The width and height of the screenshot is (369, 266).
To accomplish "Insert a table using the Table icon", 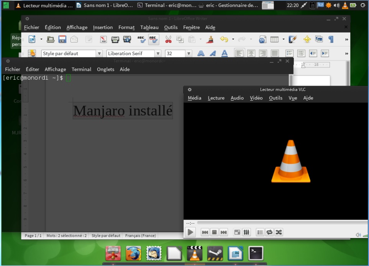I will coord(274,39).
